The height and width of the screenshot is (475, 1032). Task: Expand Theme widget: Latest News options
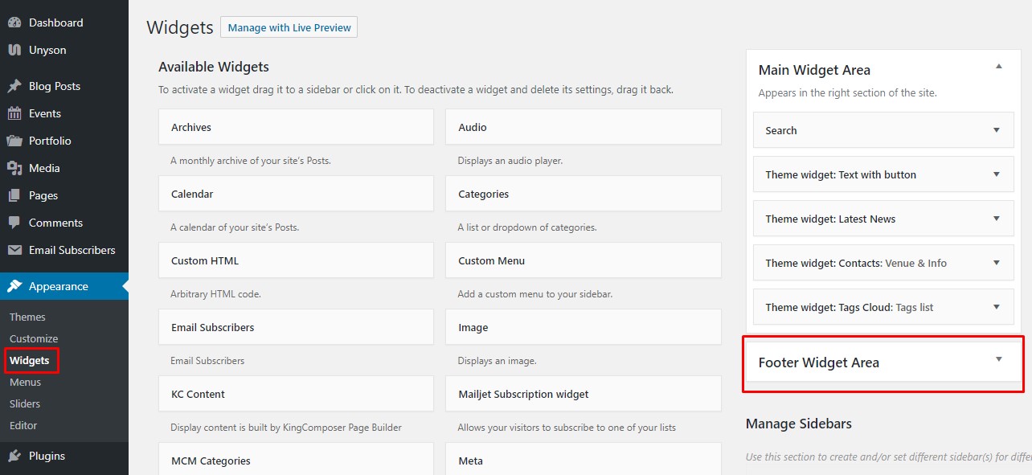click(996, 219)
